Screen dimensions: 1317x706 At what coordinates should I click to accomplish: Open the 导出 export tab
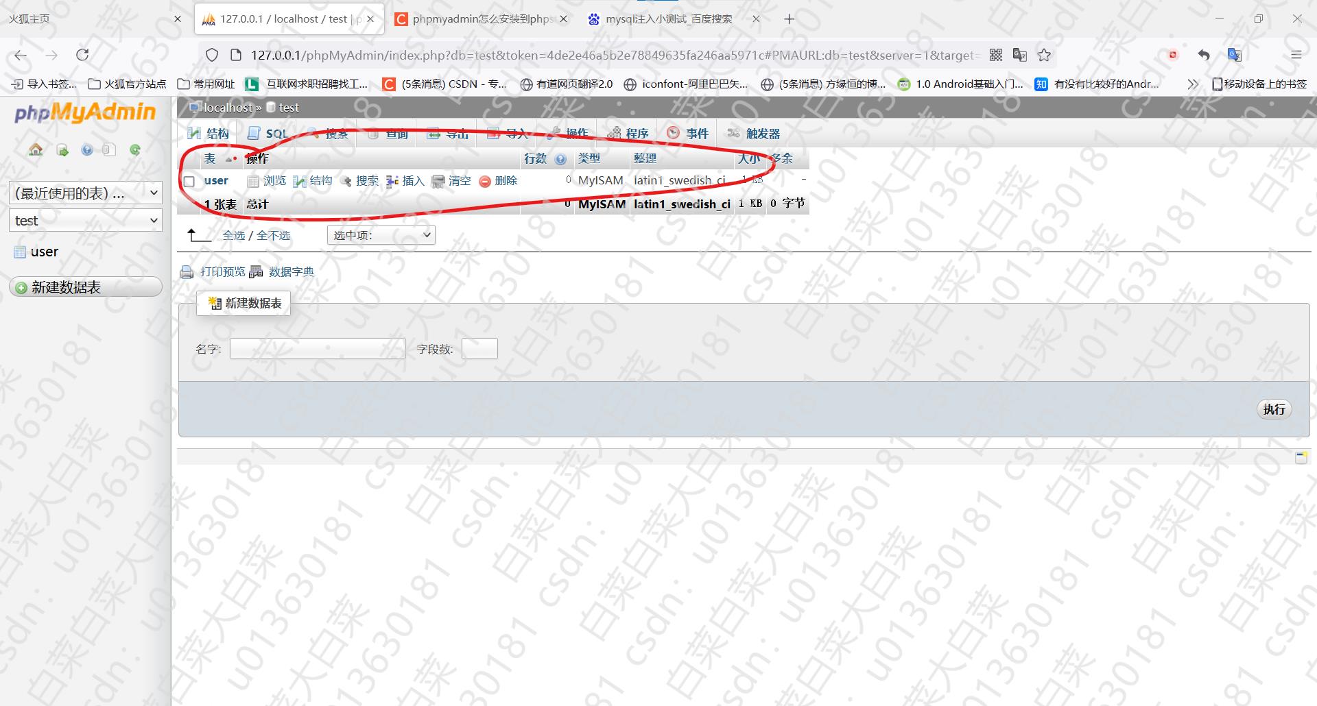coord(447,134)
